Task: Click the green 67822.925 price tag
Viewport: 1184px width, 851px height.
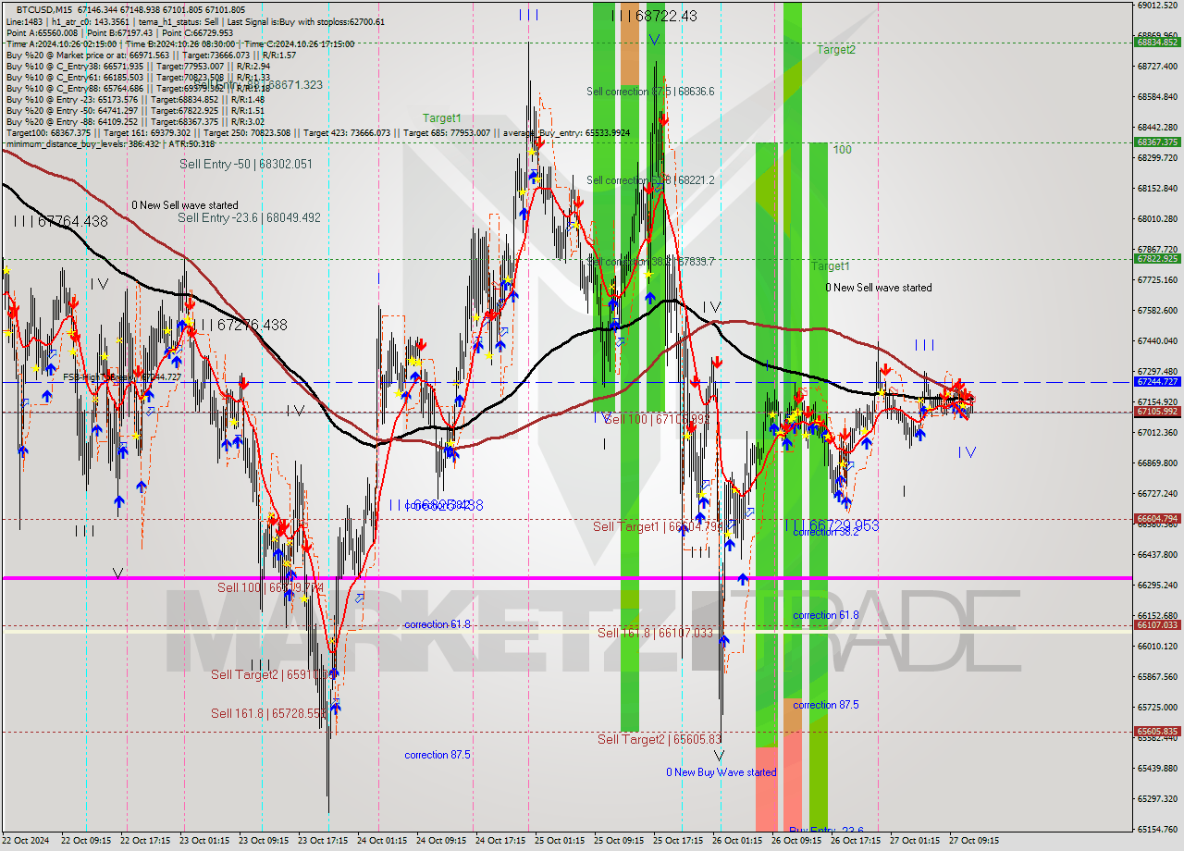Action: [1157, 259]
